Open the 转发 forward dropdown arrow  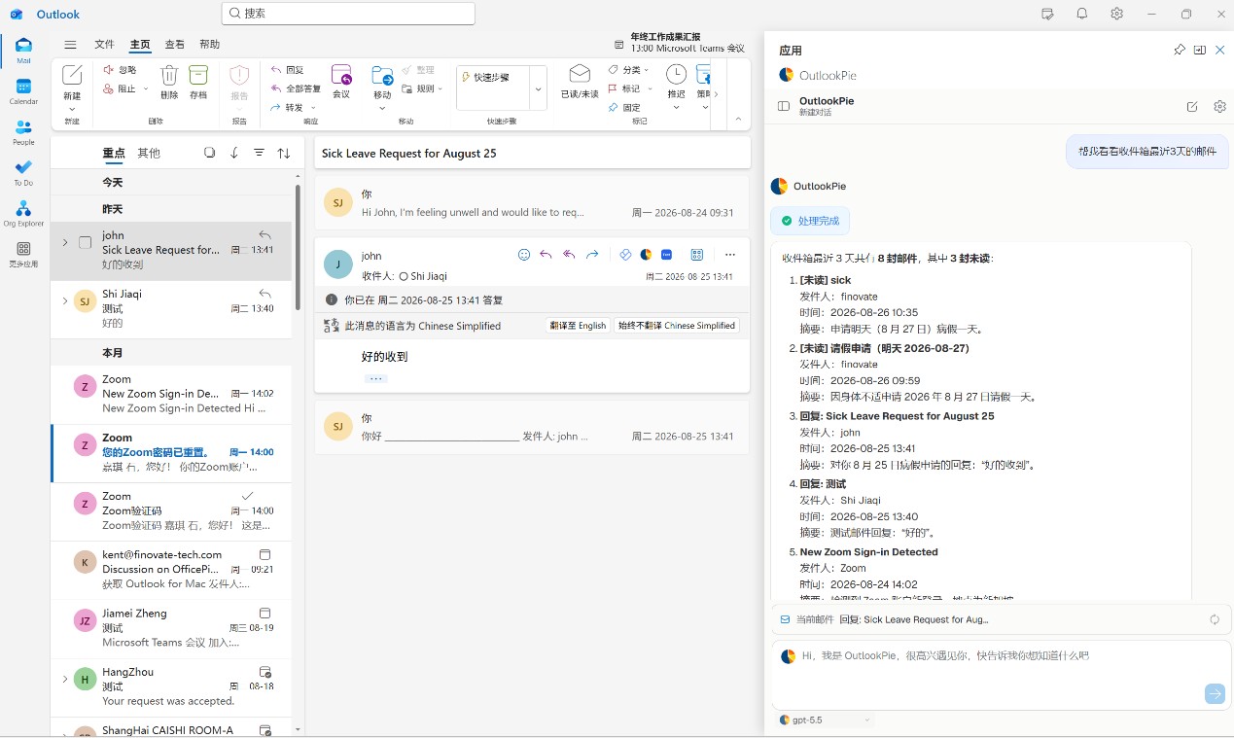point(313,107)
